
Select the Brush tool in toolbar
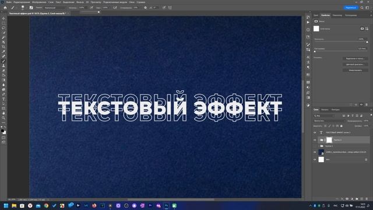[x=3, y=61]
